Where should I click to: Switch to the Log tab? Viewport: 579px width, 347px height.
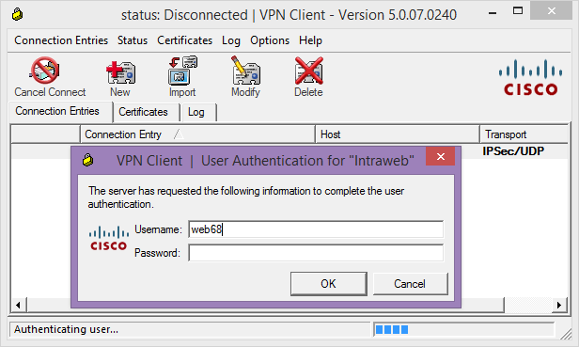[199, 112]
